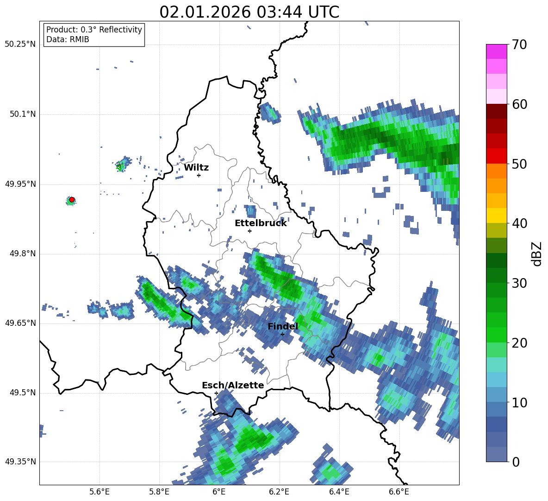The width and height of the screenshot is (548, 501).
Task: Click the 60 tick on the colorbar
Action: coord(519,104)
